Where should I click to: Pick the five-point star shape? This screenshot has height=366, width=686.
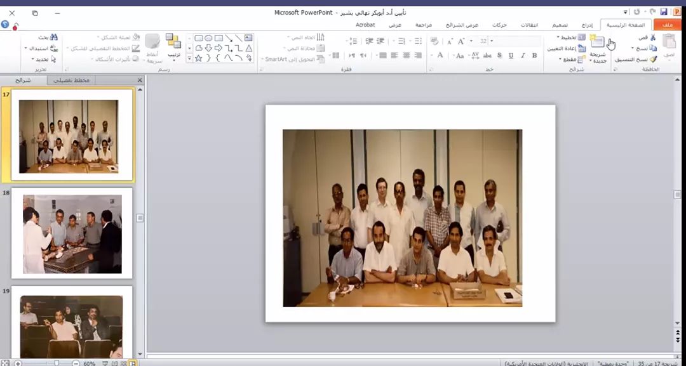[x=199, y=58]
